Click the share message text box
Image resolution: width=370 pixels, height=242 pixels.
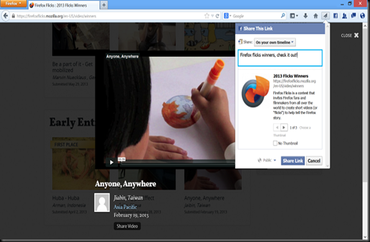coord(280,58)
